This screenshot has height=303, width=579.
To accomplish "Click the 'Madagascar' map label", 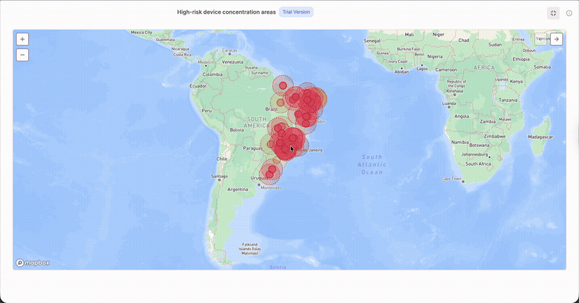I will tap(540, 137).
